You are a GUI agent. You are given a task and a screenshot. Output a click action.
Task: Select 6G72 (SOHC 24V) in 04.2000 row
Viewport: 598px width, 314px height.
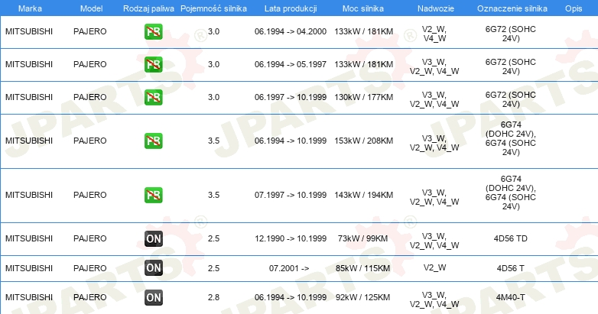point(510,34)
